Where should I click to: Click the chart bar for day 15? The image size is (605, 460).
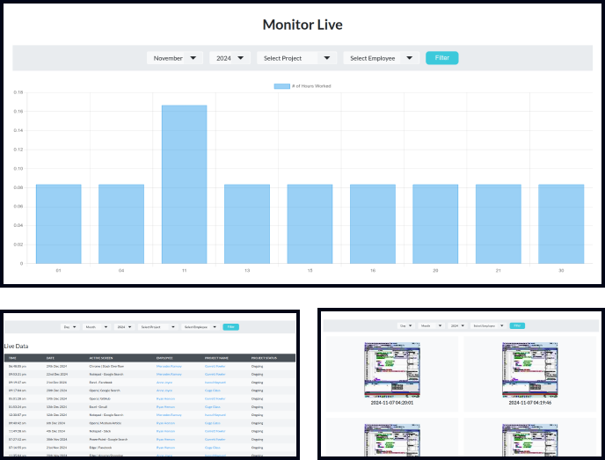310,224
